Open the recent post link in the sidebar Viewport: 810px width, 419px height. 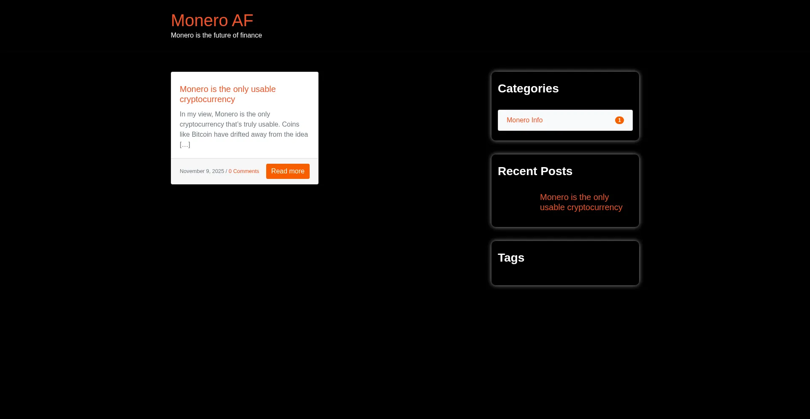coord(580,202)
